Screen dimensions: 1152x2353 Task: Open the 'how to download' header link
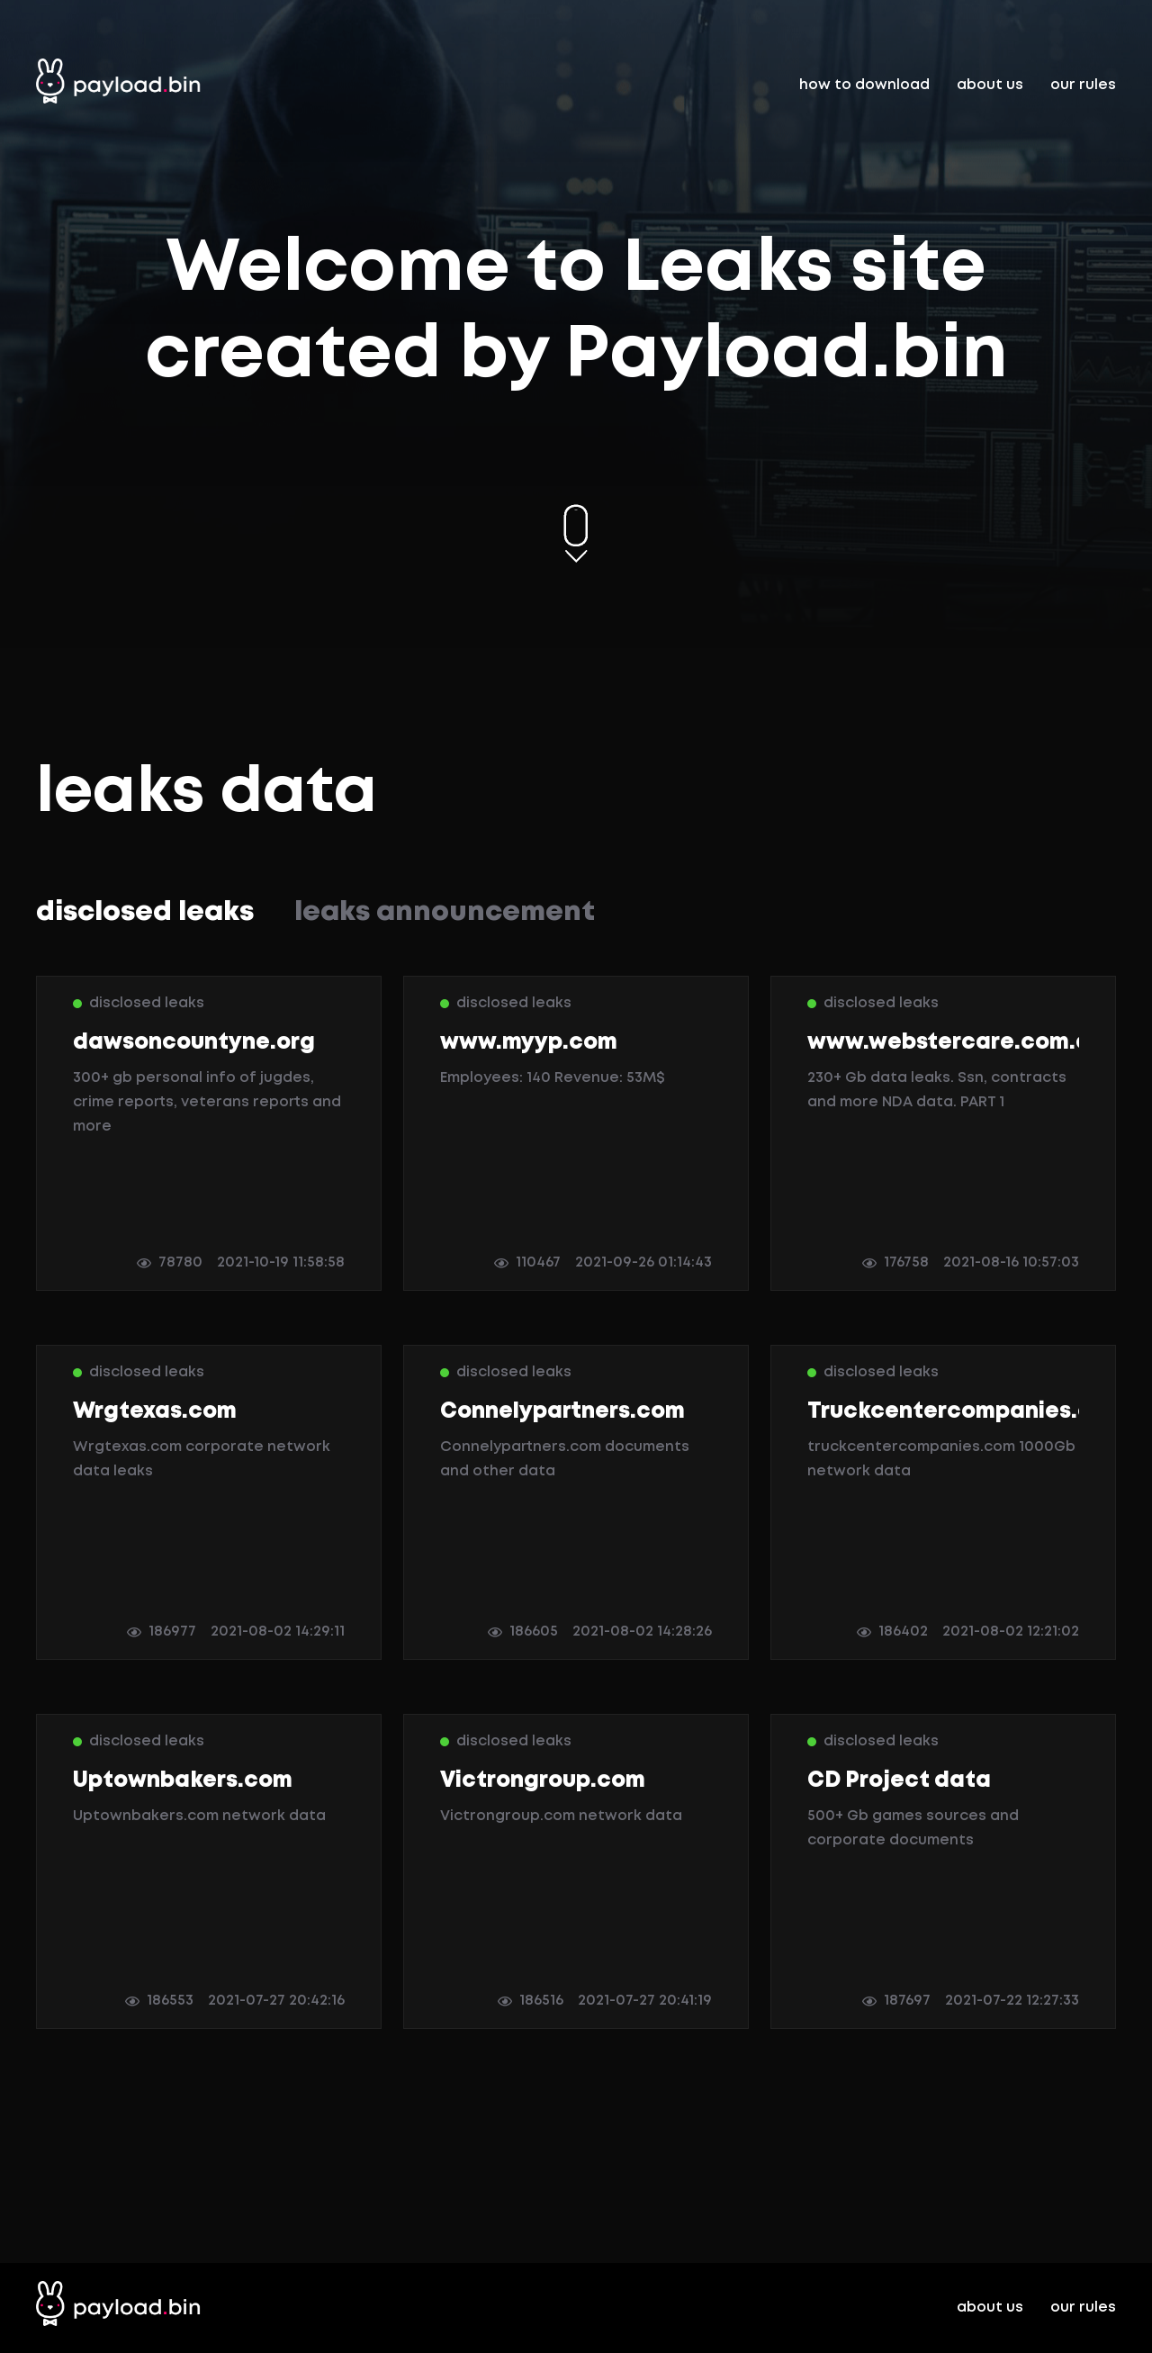[x=864, y=84]
